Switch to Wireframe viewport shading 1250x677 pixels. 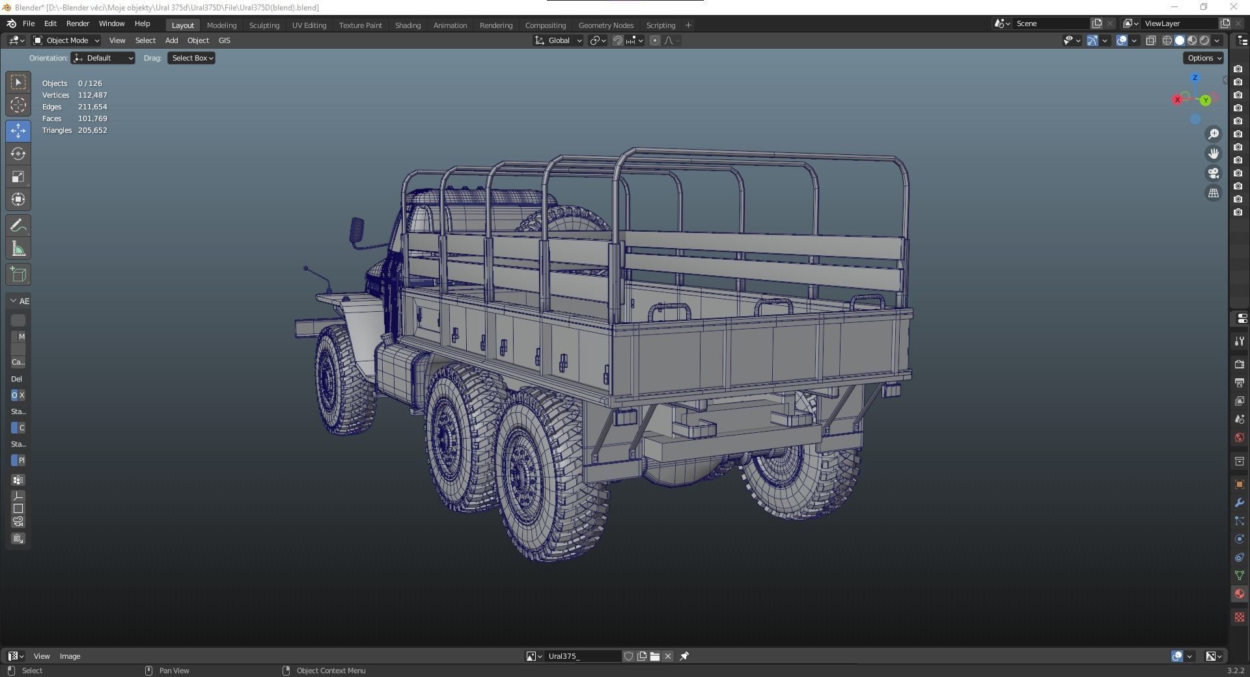pos(1167,40)
